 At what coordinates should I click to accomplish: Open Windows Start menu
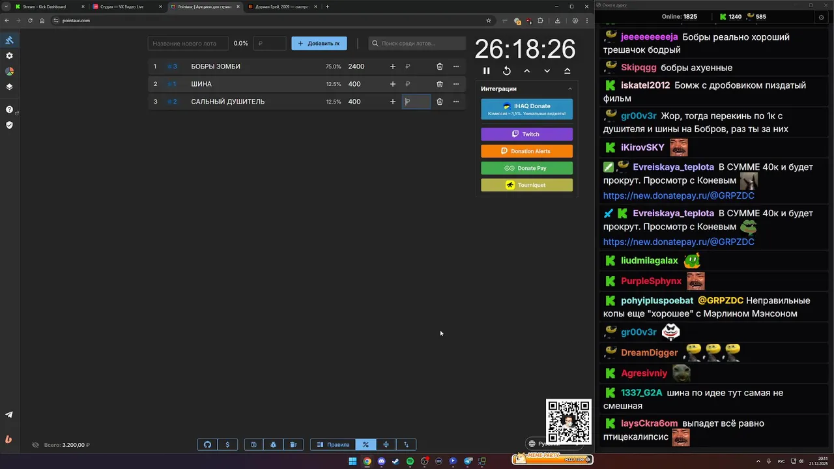pos(352,461)
